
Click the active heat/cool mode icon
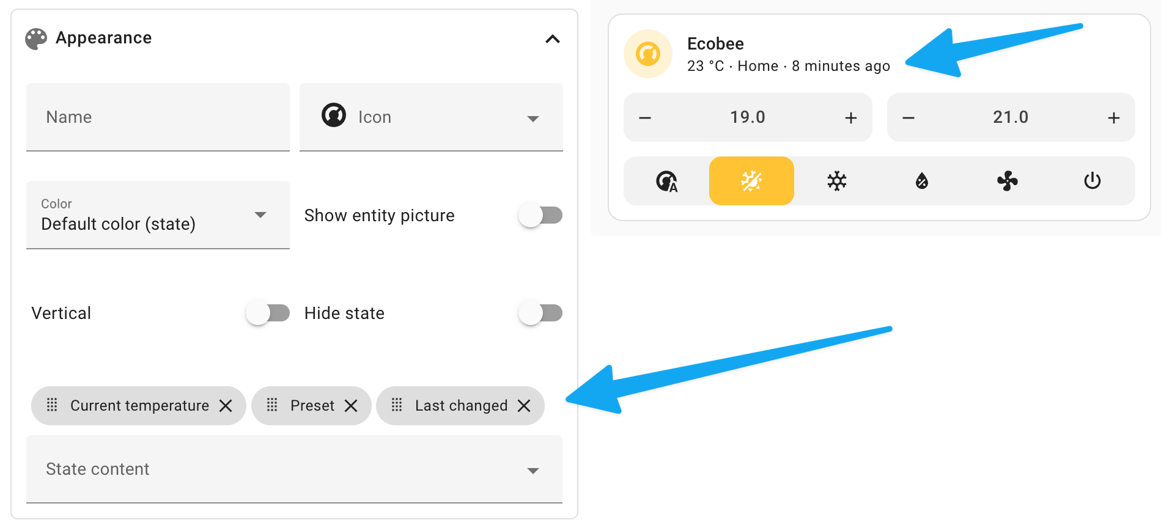coord(751,181)
